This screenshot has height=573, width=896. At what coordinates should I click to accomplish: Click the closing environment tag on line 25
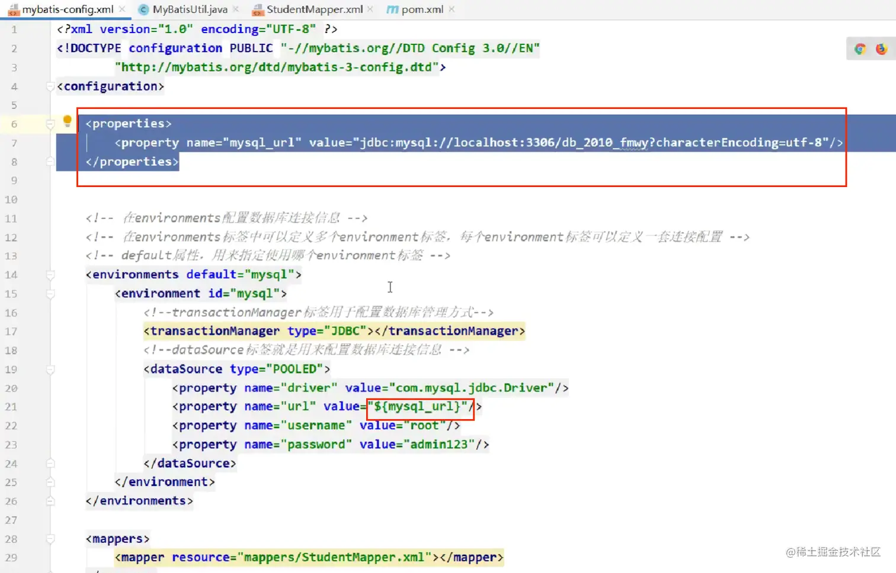click(x=165, y=482)
